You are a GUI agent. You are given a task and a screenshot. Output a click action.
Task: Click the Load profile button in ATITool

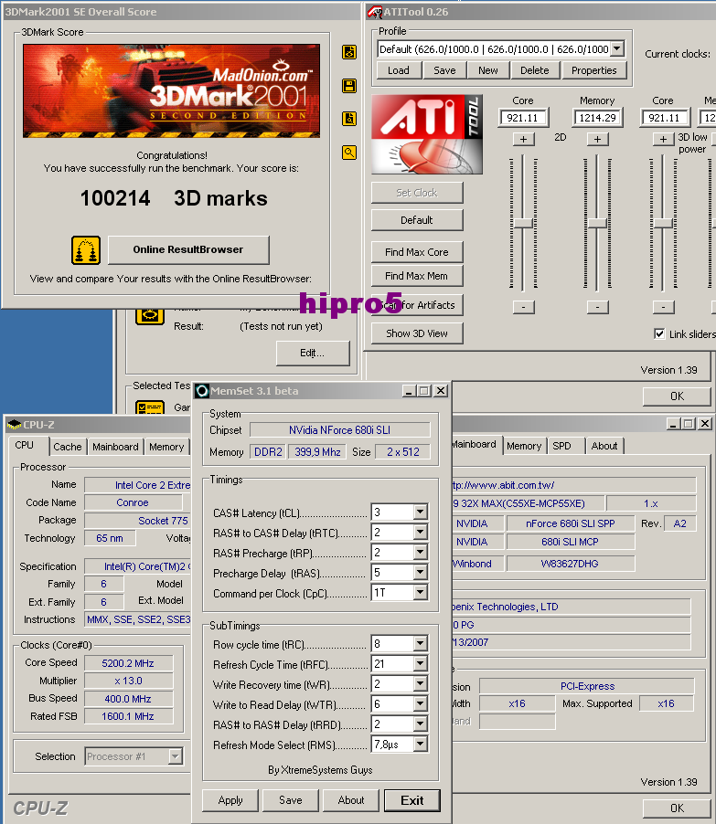click(x=399, y=70)
